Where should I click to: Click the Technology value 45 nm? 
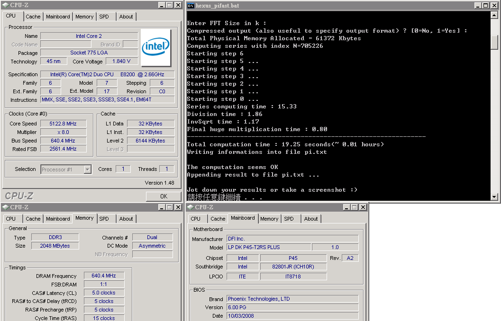tap(54, 61)
